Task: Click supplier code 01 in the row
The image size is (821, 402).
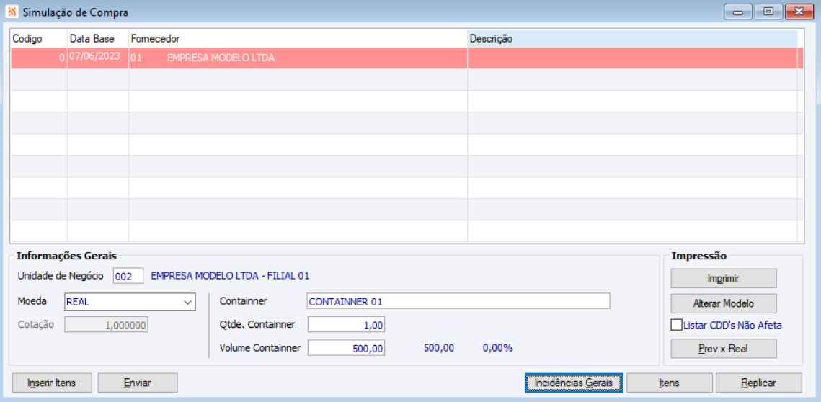Action: pyautogui.click(x=136, y=58)
